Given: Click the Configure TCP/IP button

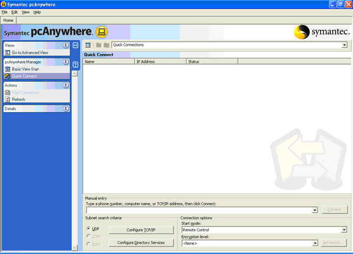Looking at the screenshot, I should [x=141, y=229].
